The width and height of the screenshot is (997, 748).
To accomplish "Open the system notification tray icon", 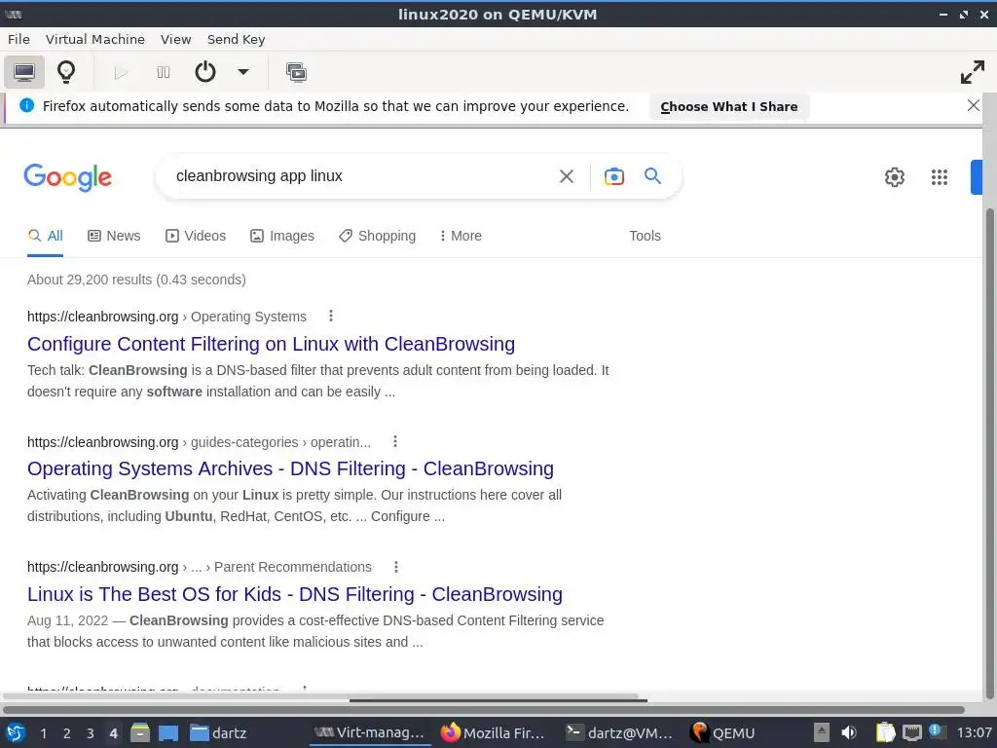I will pyautogui.click(x=936, y=731).
